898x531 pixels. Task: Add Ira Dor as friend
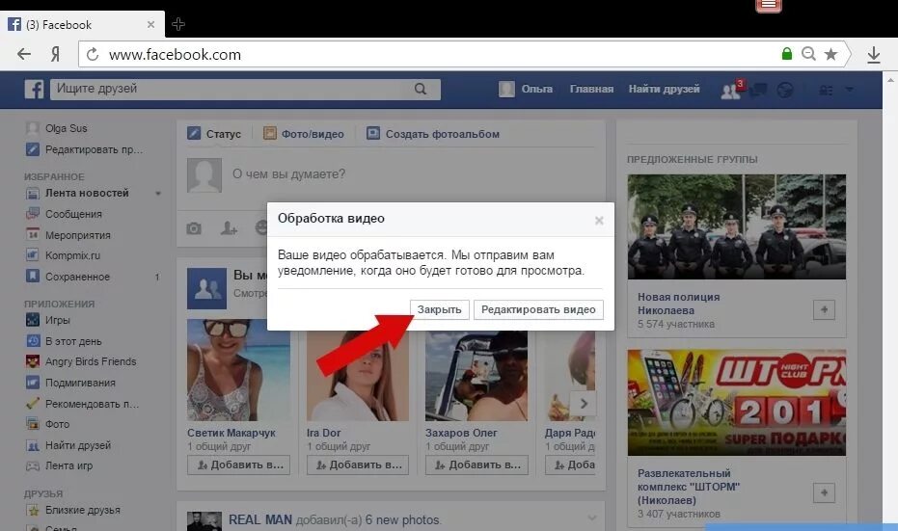pyautogui.click(x=358, y=465)
